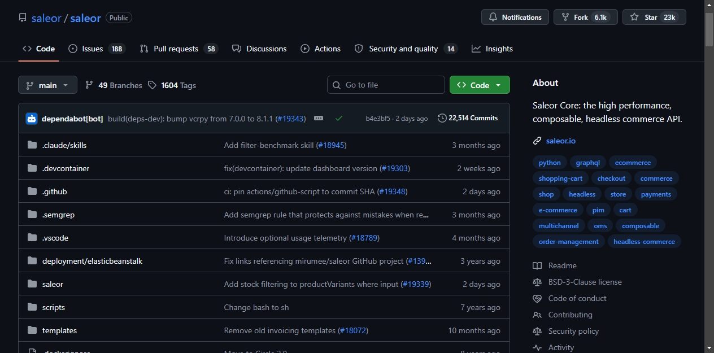Click the green check status icon
Viewport: 714px width, 353px height.
(339, 119)
